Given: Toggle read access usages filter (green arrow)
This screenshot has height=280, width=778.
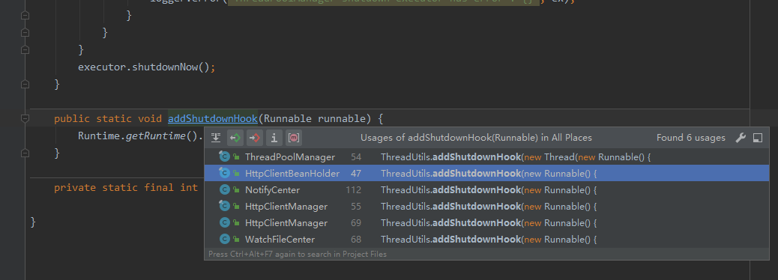Looking at the screenshot, I should 235,138.
